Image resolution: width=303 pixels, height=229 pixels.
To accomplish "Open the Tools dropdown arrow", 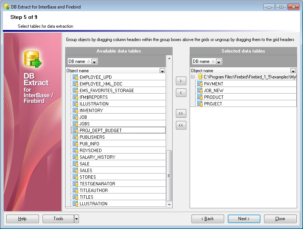I will (x=76, y=219).
